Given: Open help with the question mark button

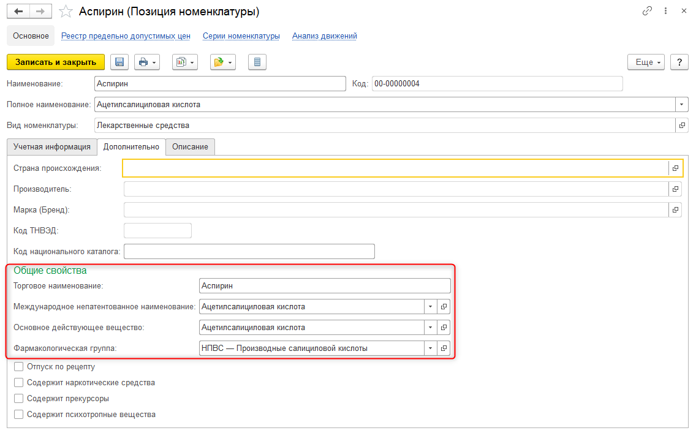Looking at the screenshot, I should point(679,62).
